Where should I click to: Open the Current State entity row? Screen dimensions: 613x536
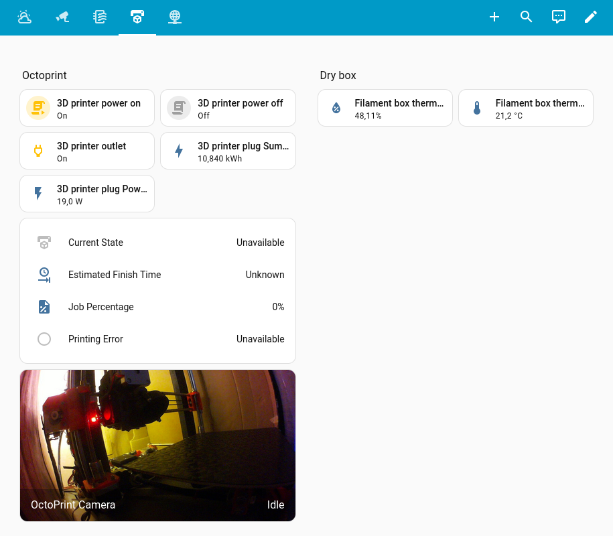(157, 243)
